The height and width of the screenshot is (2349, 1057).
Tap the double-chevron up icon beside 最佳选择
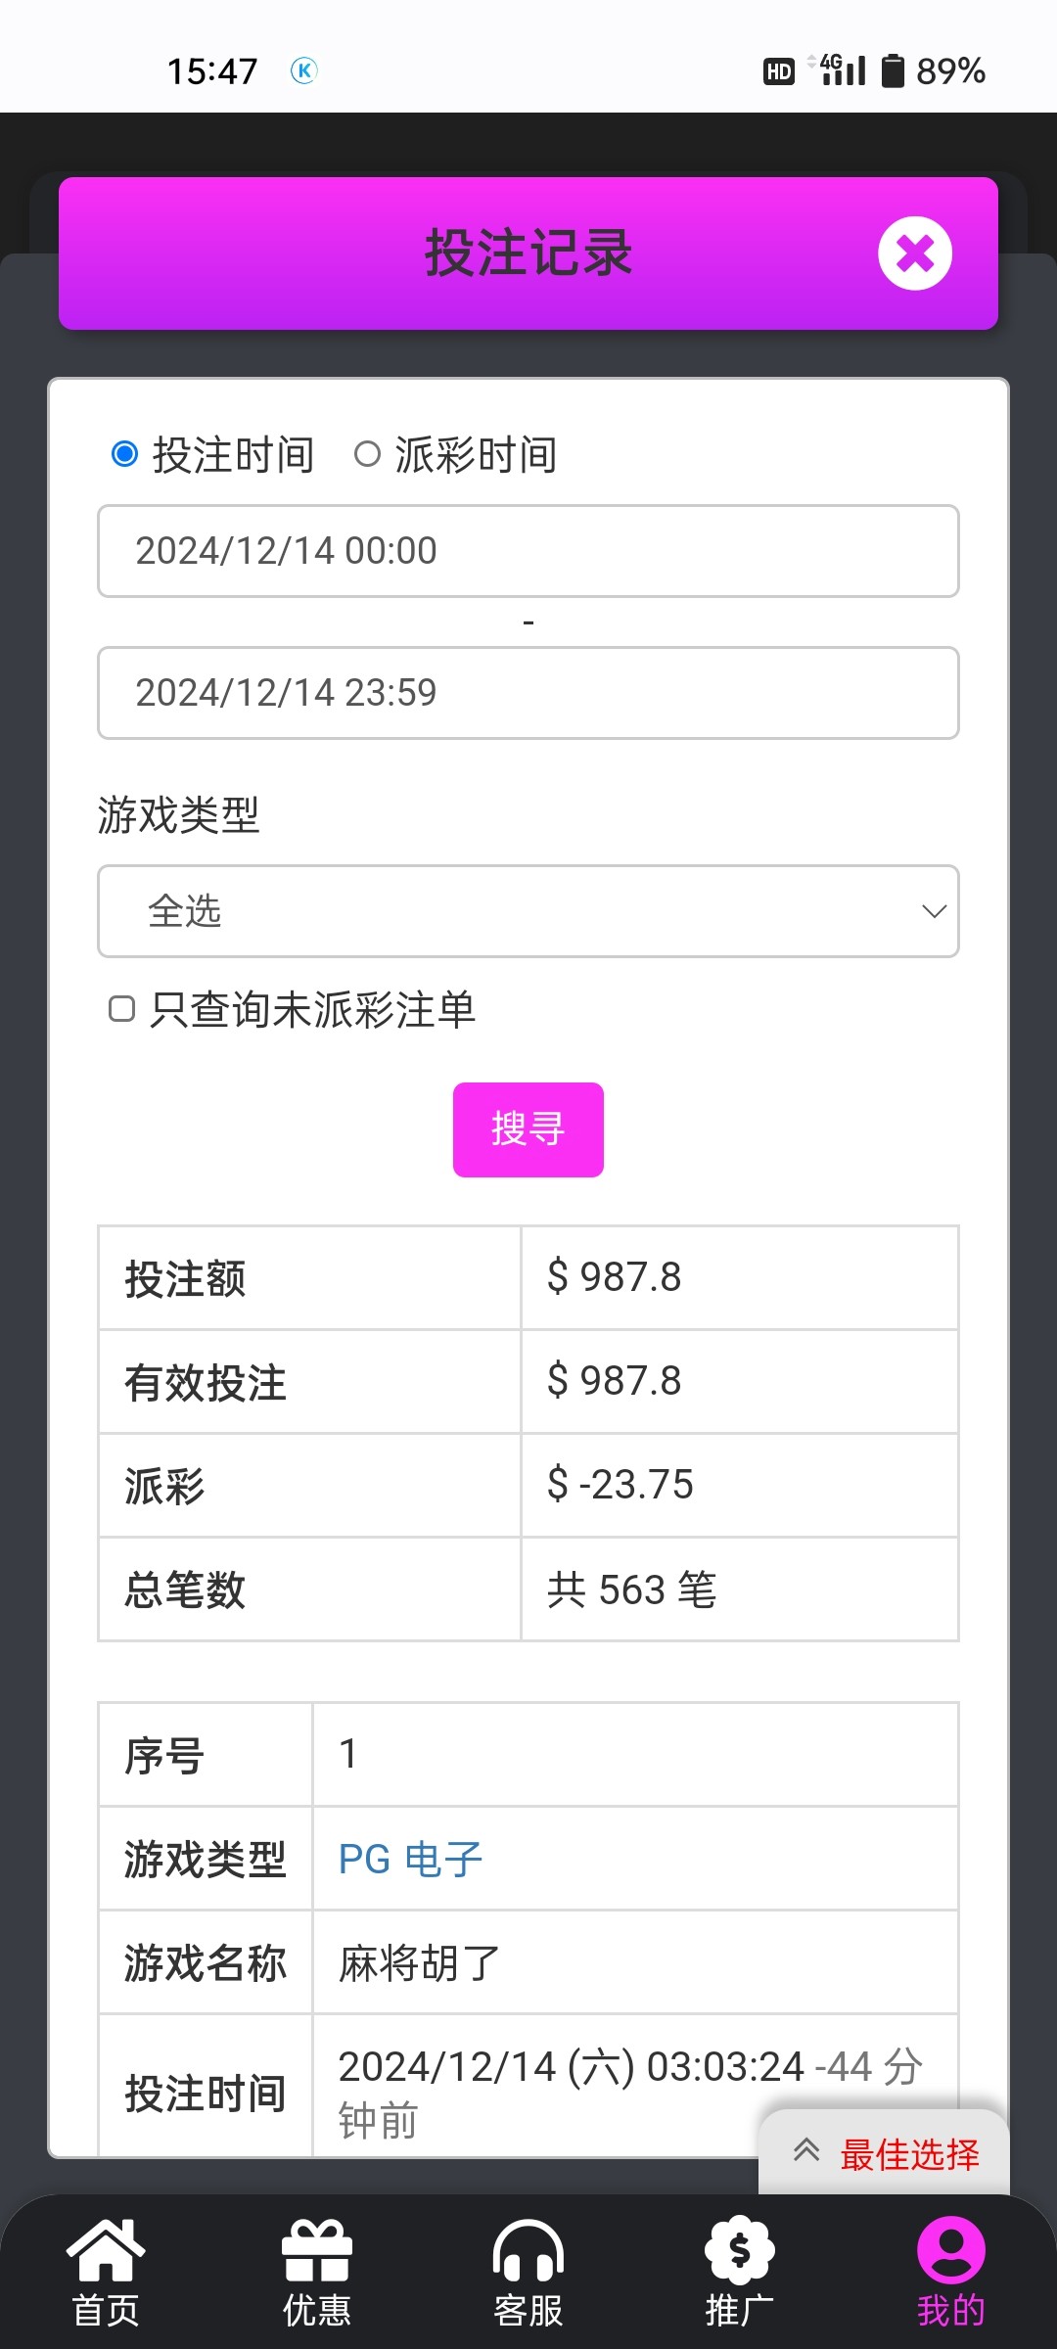(x=806, y=2150)
